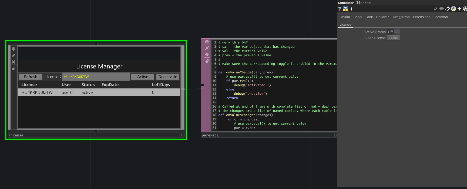Toggle Active Status parameter switch
The width and height of the screenshot is (467, 189).
(394, 32)
